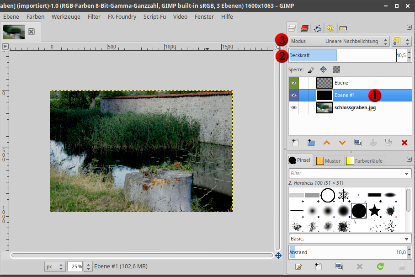Viewport: 415px width, 277px height.
Task: Create a new layer group
Action: (311, 143)
